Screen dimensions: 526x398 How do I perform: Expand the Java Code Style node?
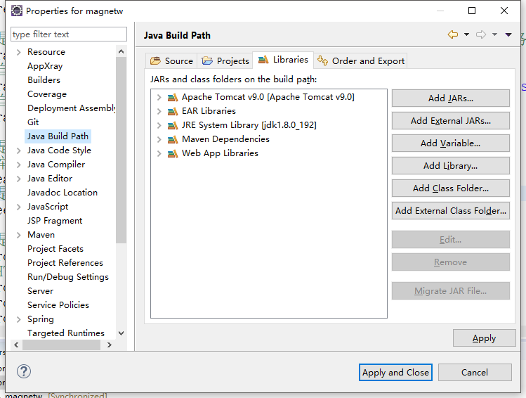click(x=19, y=150)
